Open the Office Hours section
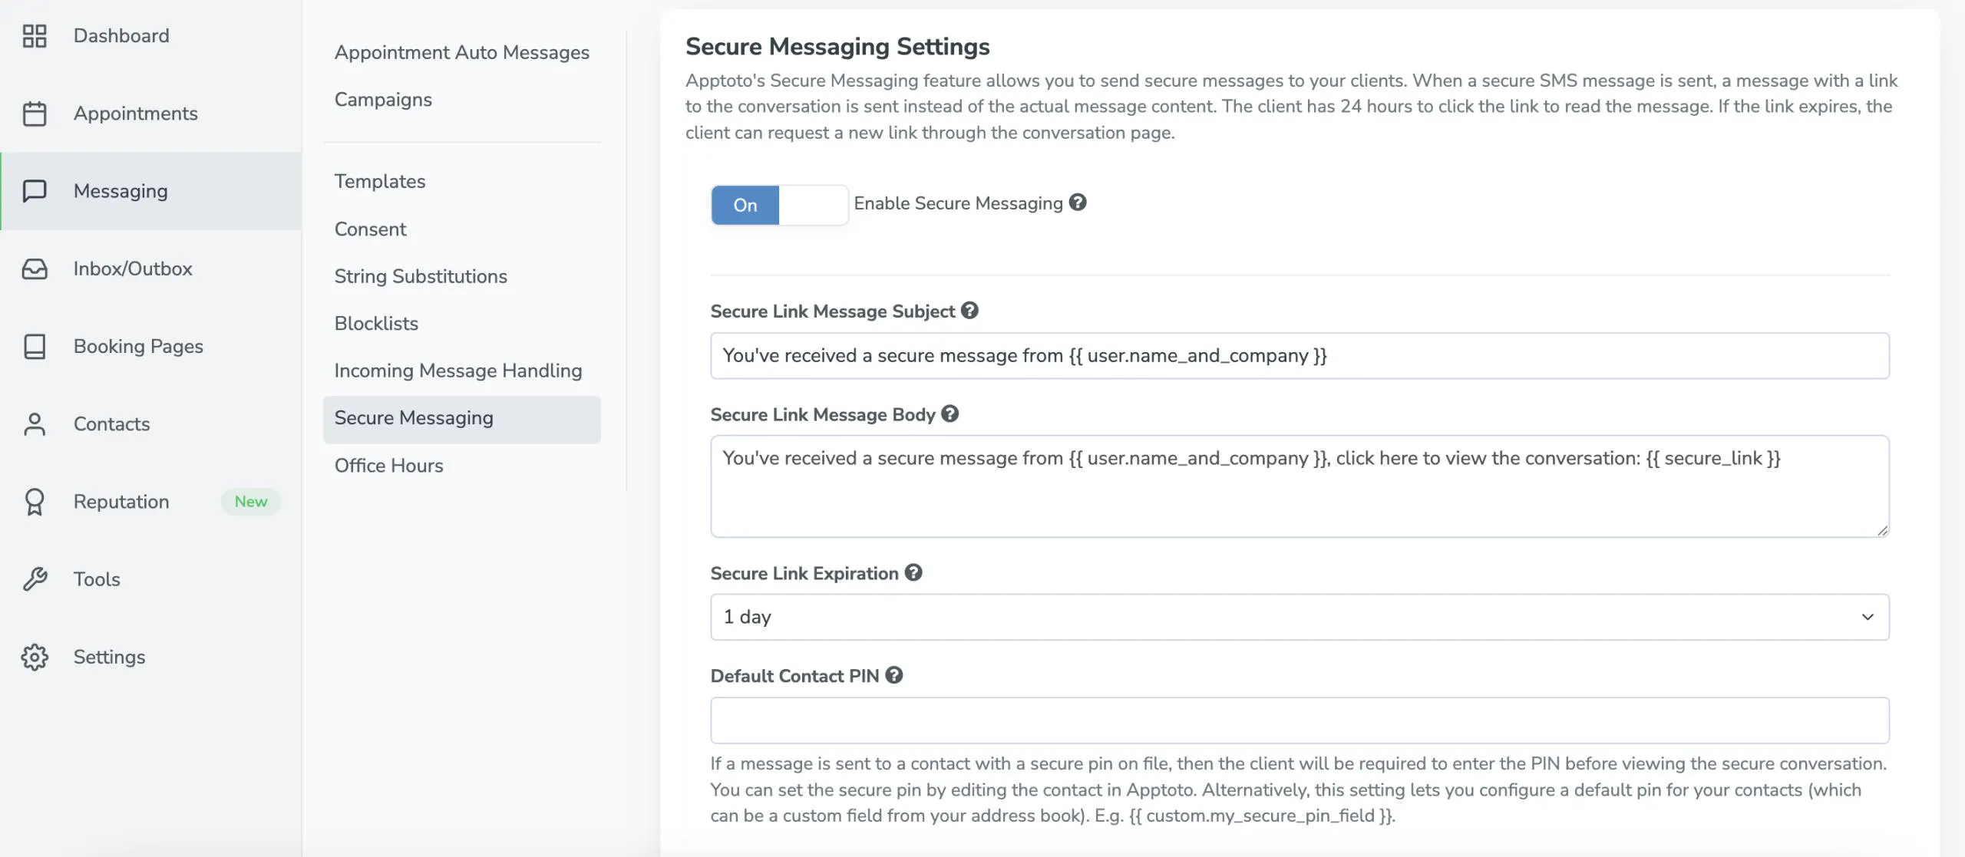This screenshot has height=857, width=1965. [x=388, y=465]
